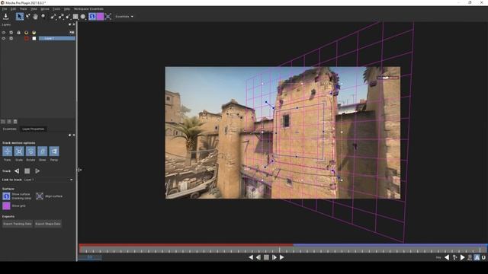Open the Link to track dropdown
The width and height of the screenshot is (488, 274).
click(49, 180)
